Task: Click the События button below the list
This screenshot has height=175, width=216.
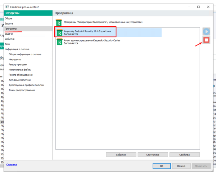Action: click(121, 154)
